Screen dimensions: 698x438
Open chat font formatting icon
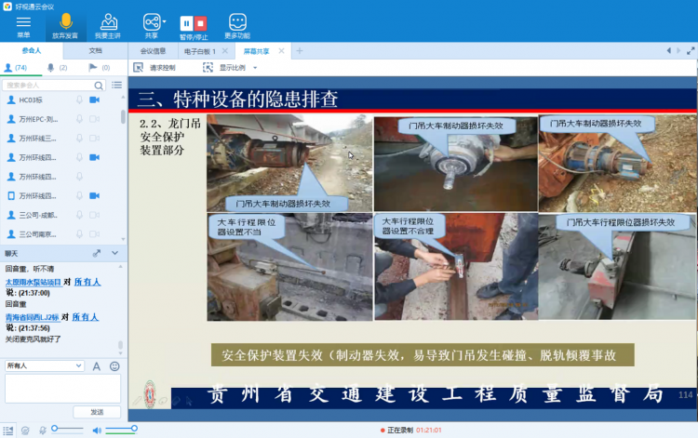[x=96, y=366]
